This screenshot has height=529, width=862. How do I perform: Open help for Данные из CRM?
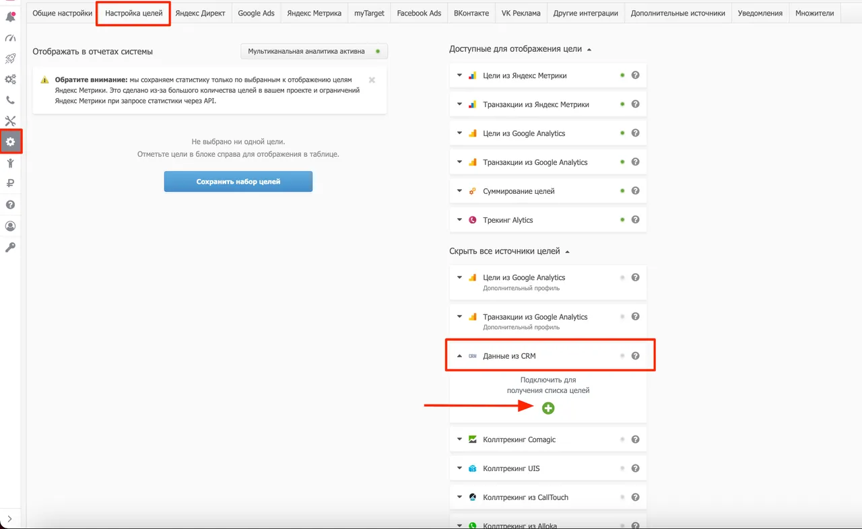635,355
